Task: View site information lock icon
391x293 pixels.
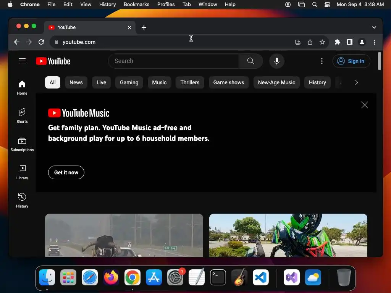Action: pyautogui.click(x=57, y=42)
